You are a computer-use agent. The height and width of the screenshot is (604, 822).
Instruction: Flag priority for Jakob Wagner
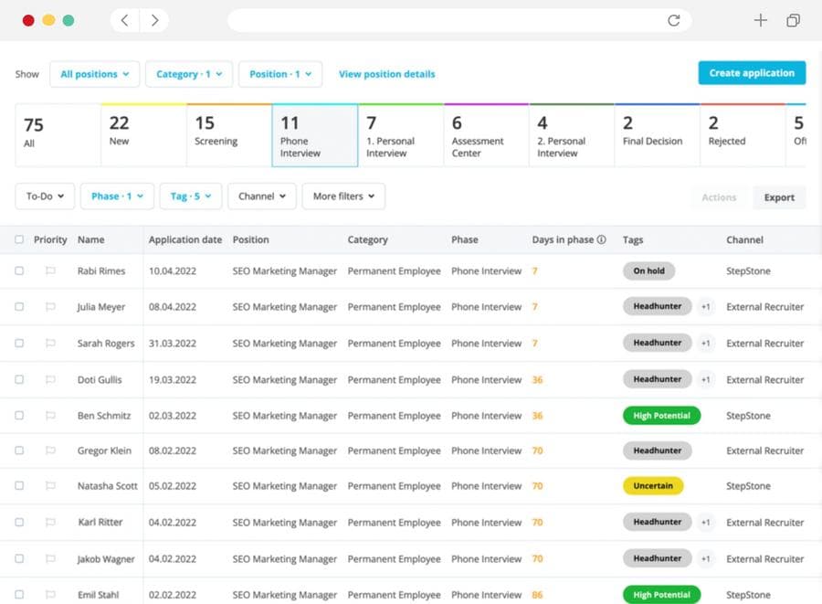pyautogui.click(x=50, y=558)
